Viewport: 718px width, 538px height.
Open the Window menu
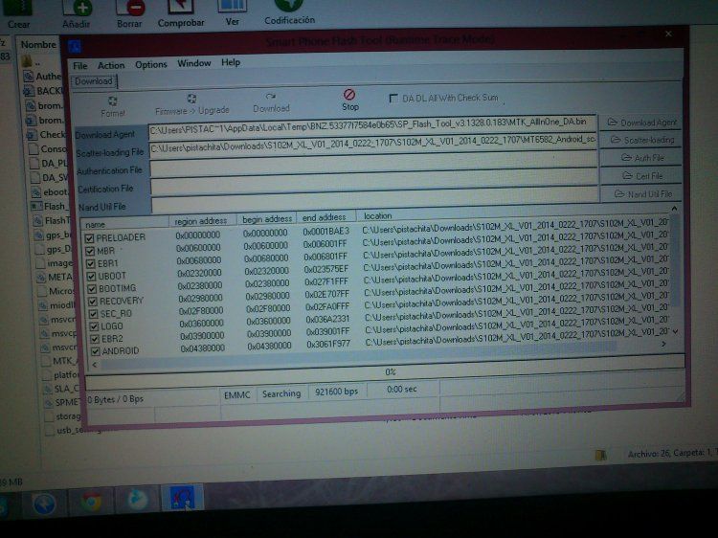point(194,63)
